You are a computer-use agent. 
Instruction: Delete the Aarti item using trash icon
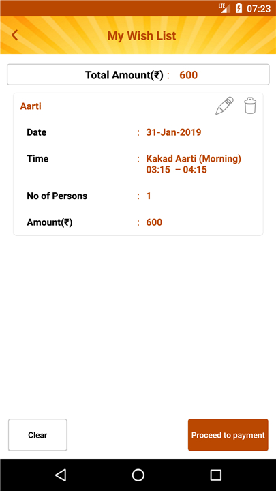250,106
